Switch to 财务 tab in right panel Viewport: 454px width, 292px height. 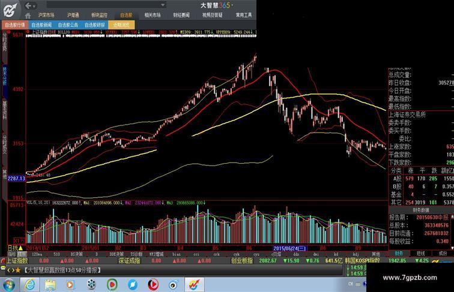[x=399, y=254]
